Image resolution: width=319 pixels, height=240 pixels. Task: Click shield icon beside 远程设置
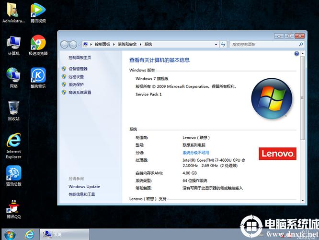64,77
